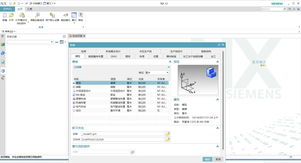Click the new file icon in quick access bar

click(x=10, y=3)
